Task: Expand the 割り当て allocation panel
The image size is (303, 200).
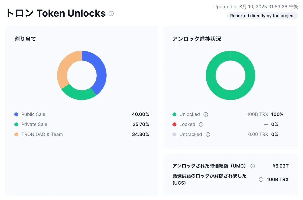Action: (25, 39)
